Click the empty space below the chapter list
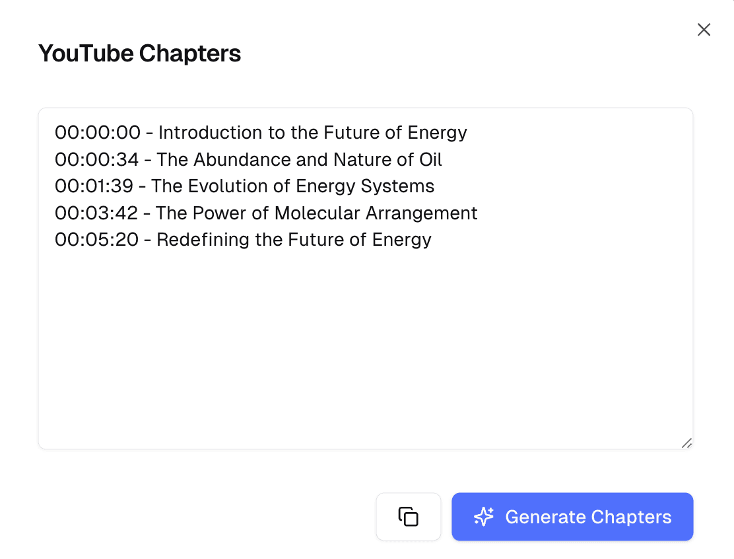 click(x=366, y=344)
